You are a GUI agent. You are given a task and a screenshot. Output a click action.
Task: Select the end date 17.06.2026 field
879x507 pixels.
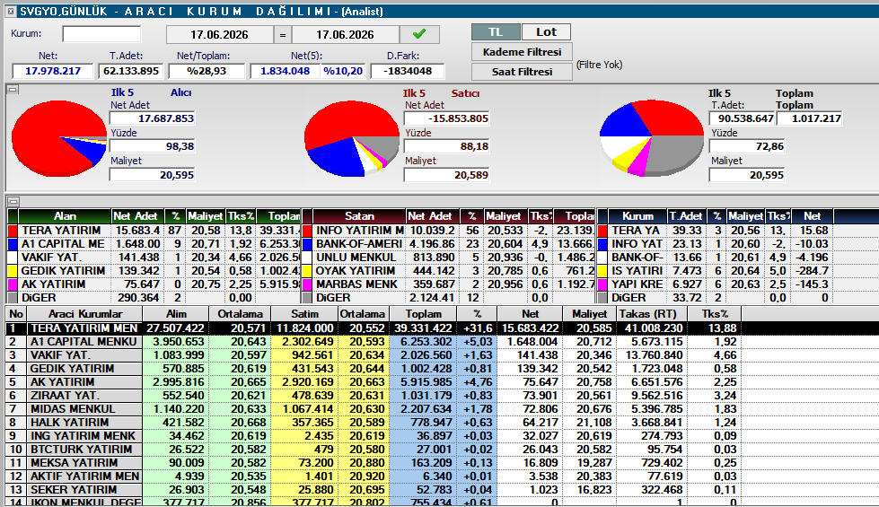(x=345, y=35)
